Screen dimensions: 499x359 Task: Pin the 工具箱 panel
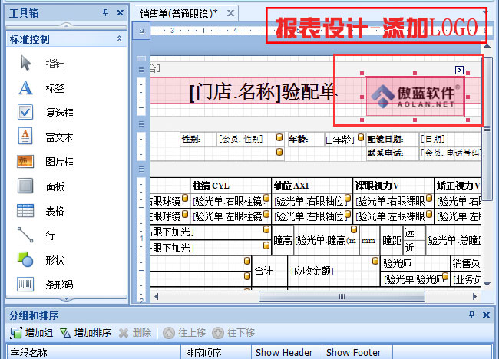click(x=105, y=14)
